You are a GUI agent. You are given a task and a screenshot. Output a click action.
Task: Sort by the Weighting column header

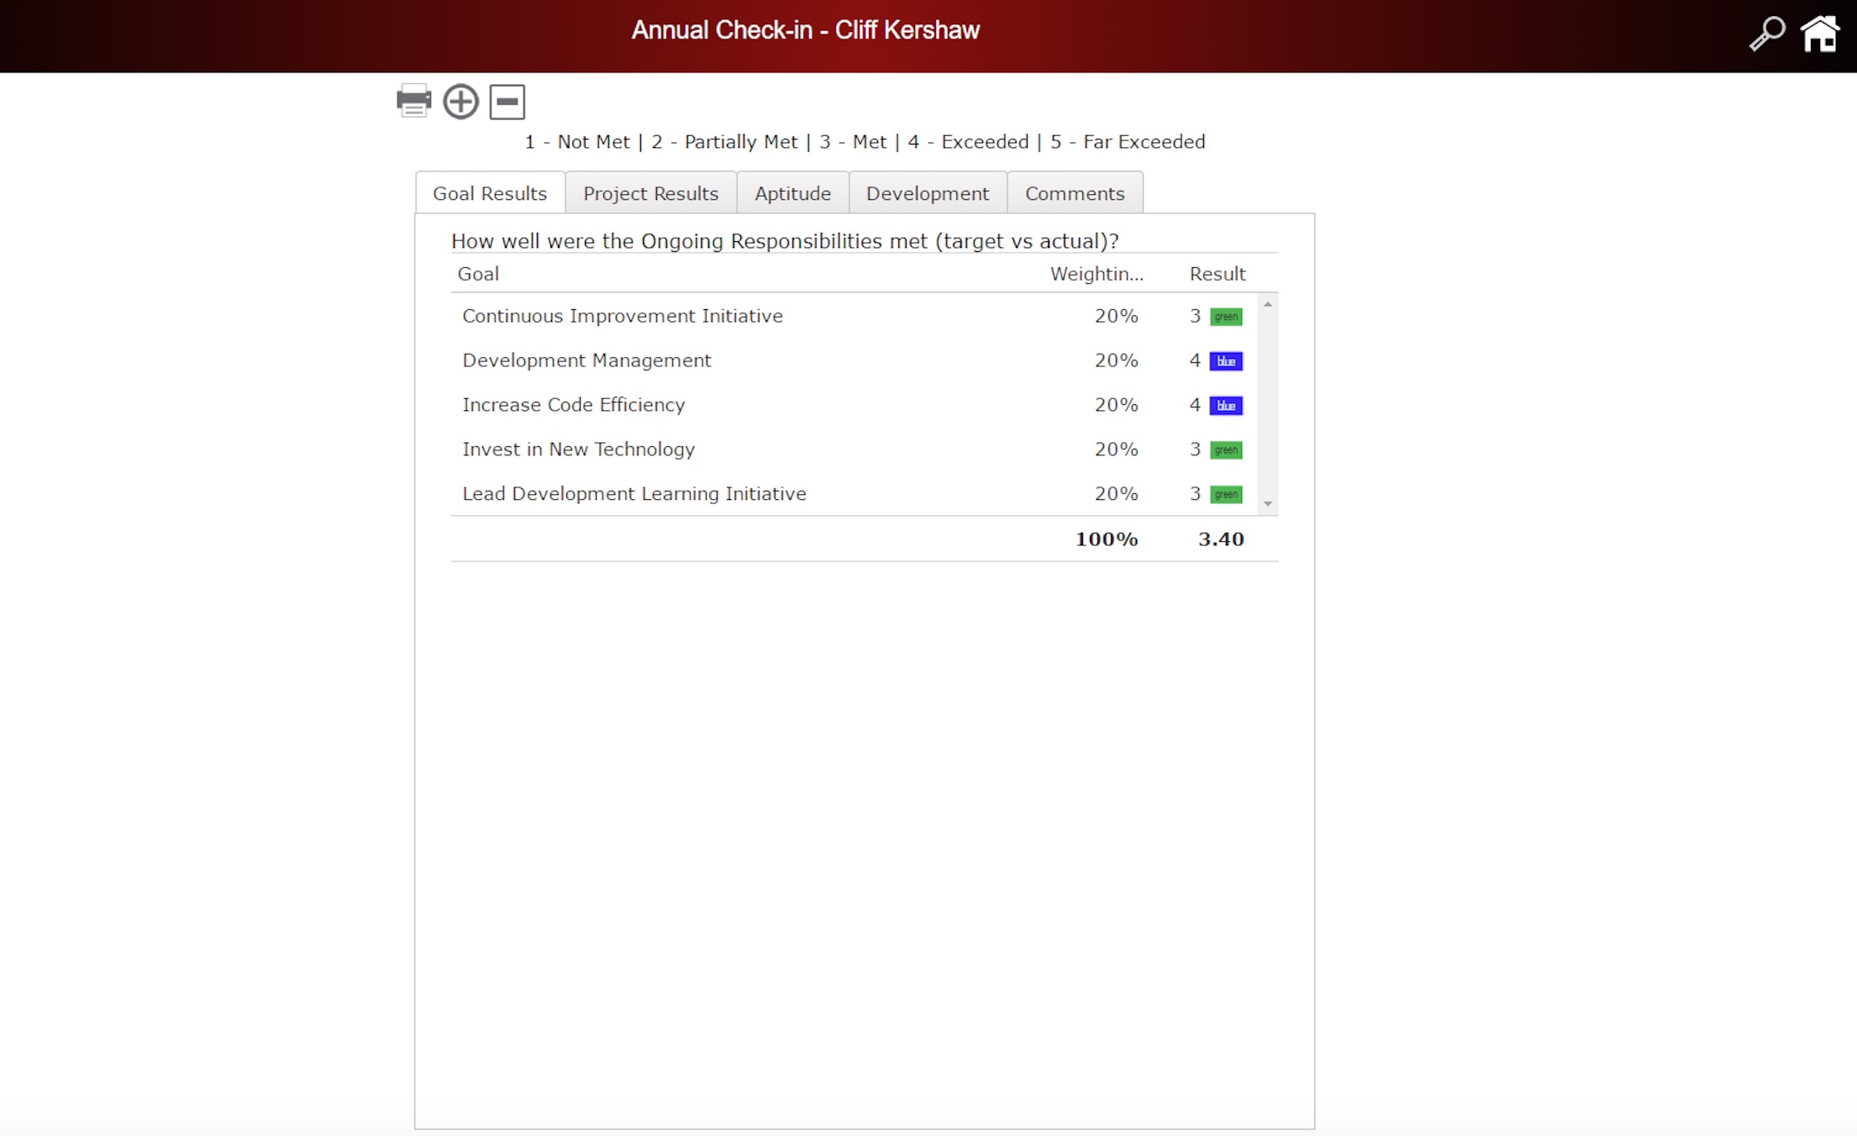tap(1096, 274)
